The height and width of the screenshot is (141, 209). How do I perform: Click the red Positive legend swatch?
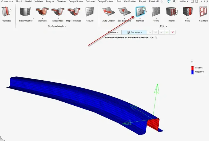pos(193,68)
